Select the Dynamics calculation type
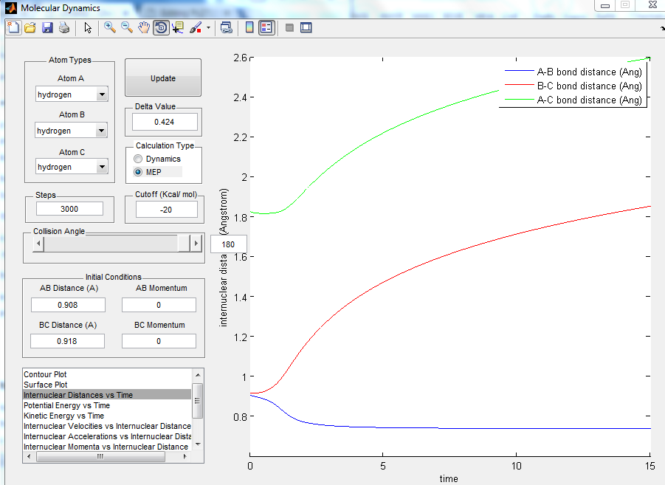The height and width of the screenshot is (485, 665). click(x=138, y=159)
